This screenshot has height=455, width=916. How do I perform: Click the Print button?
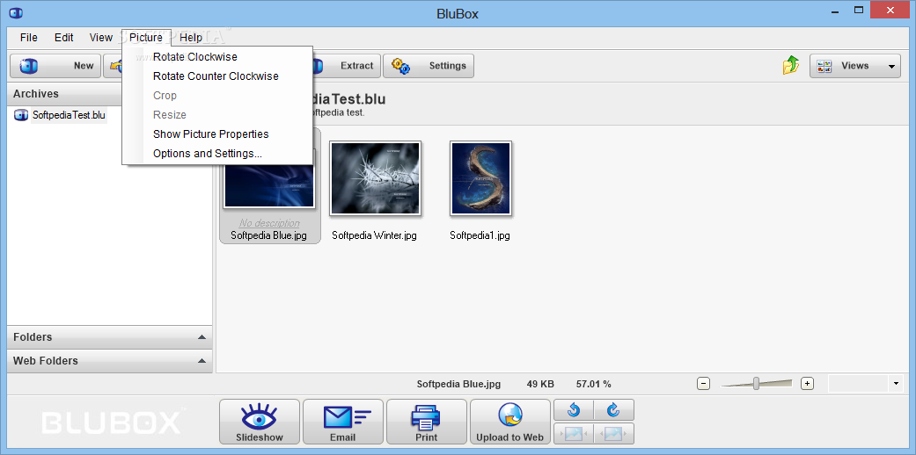pyautogui.click(x=427, y=422)
